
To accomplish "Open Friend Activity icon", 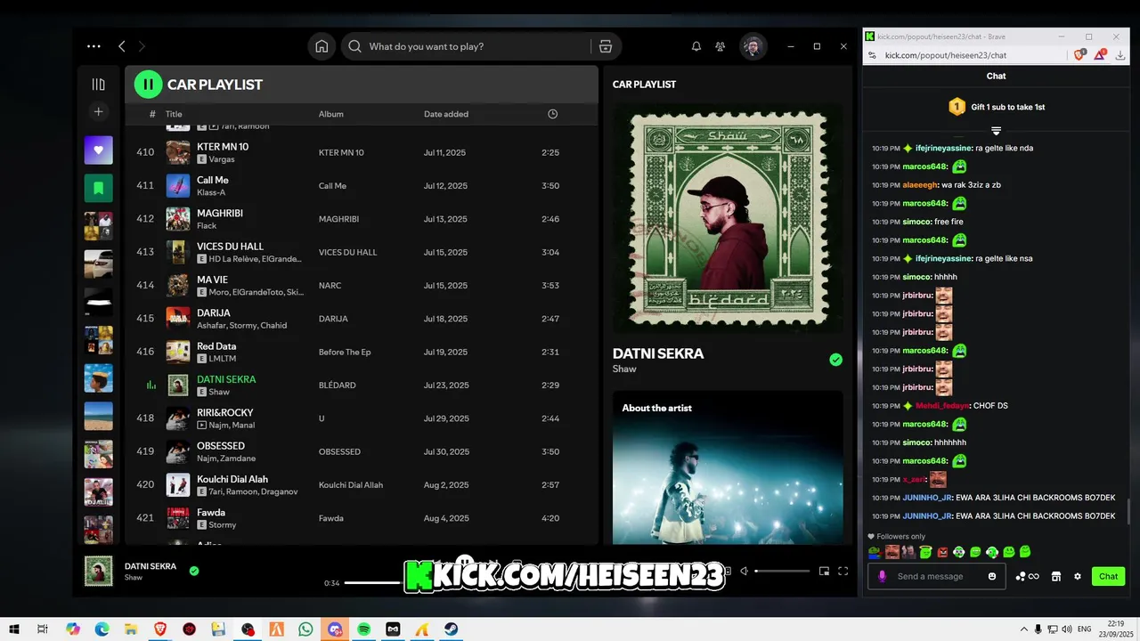I will [x=721, y=46].
